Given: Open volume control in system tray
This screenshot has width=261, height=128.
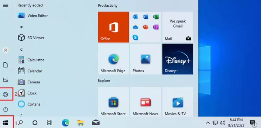Looking at the screenshot, I should click(223, 123).
